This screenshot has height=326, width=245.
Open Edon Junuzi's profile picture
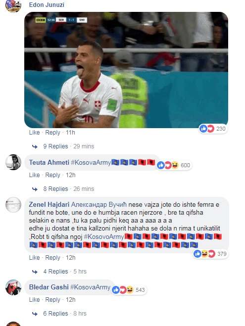coord(13,5)
